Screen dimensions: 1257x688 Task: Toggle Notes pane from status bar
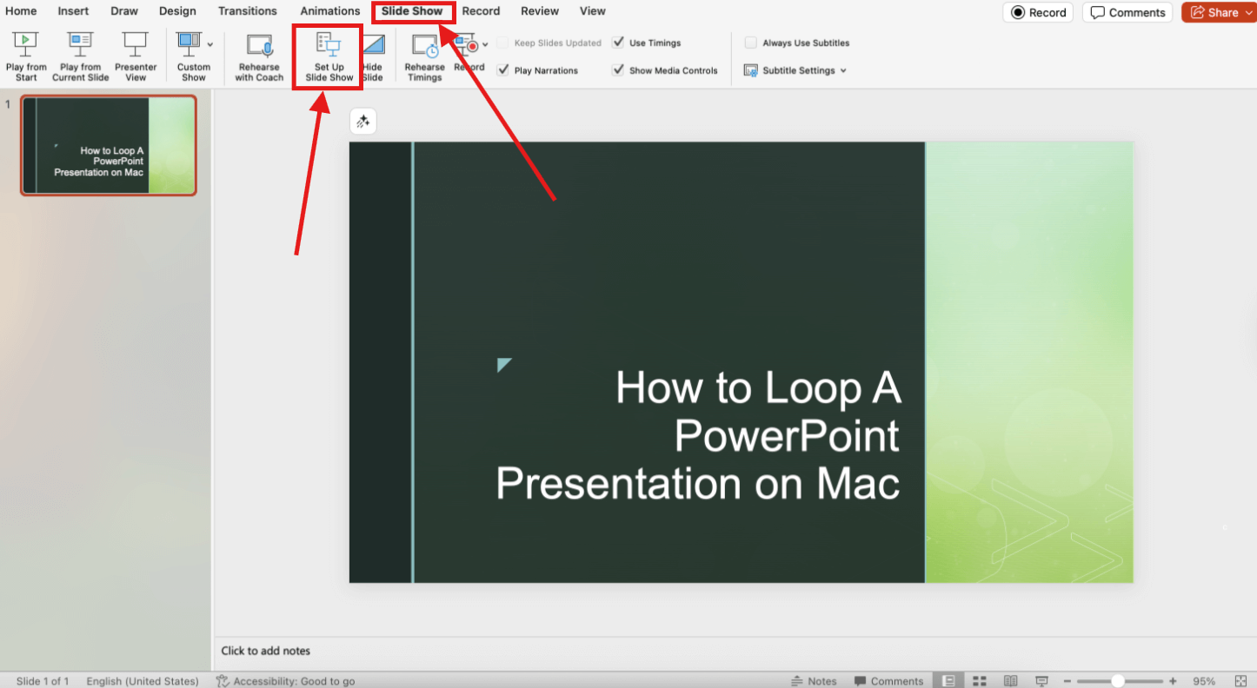[814, 681]
